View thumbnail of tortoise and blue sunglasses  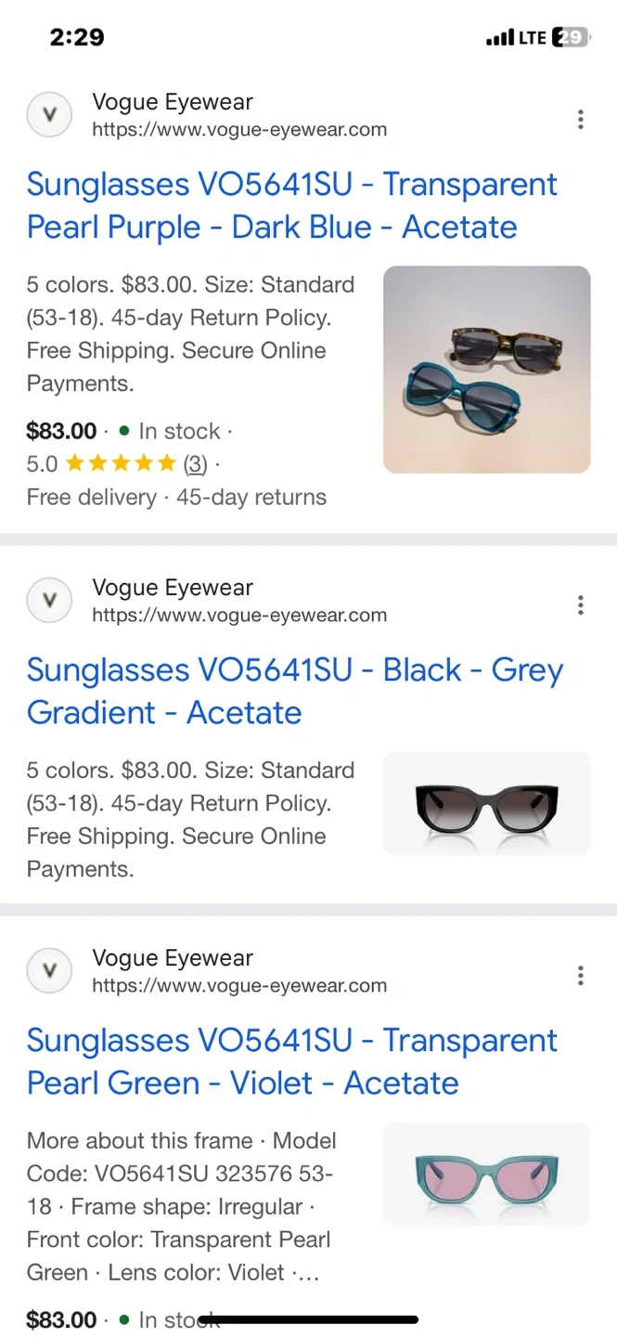(x=486, y=370)
